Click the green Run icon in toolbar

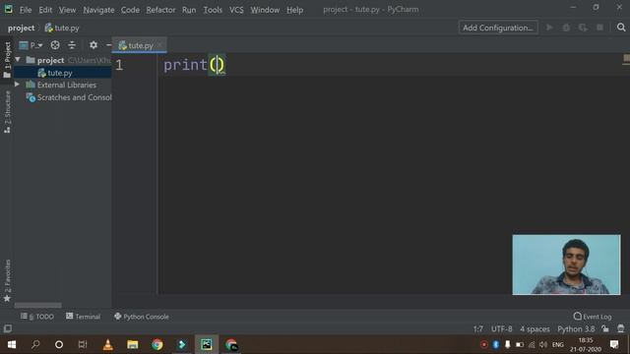(x=549, y=28)
